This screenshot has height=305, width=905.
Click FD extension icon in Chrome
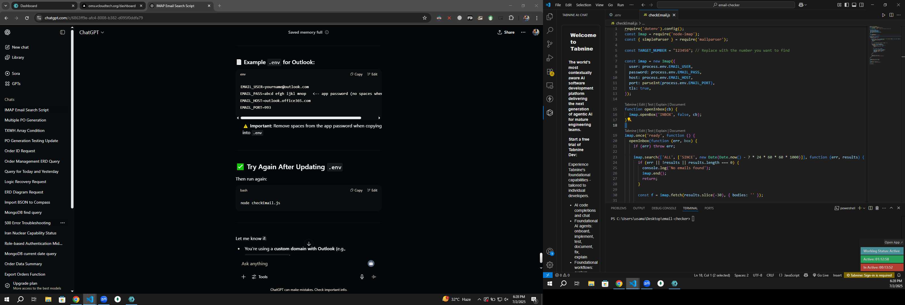(470, 18)
